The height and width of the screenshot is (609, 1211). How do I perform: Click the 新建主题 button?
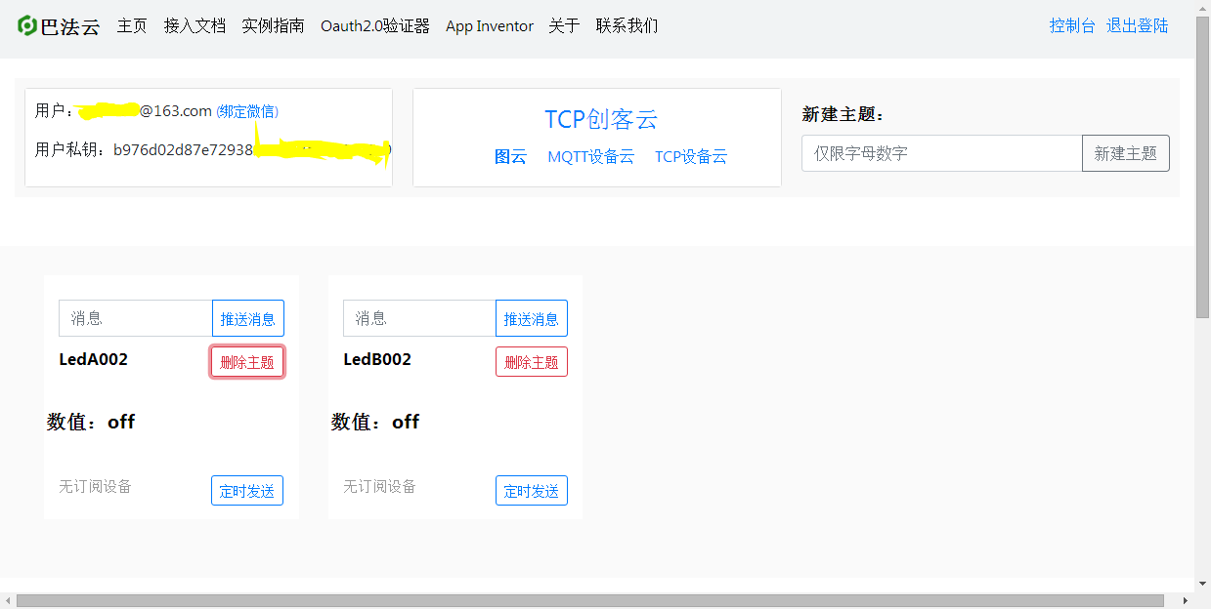(1126, 153)
